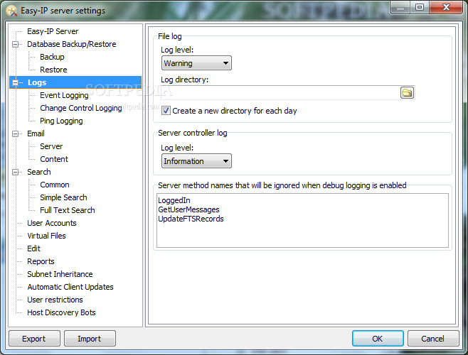Collapse the Search tree node

click(15, 173)
